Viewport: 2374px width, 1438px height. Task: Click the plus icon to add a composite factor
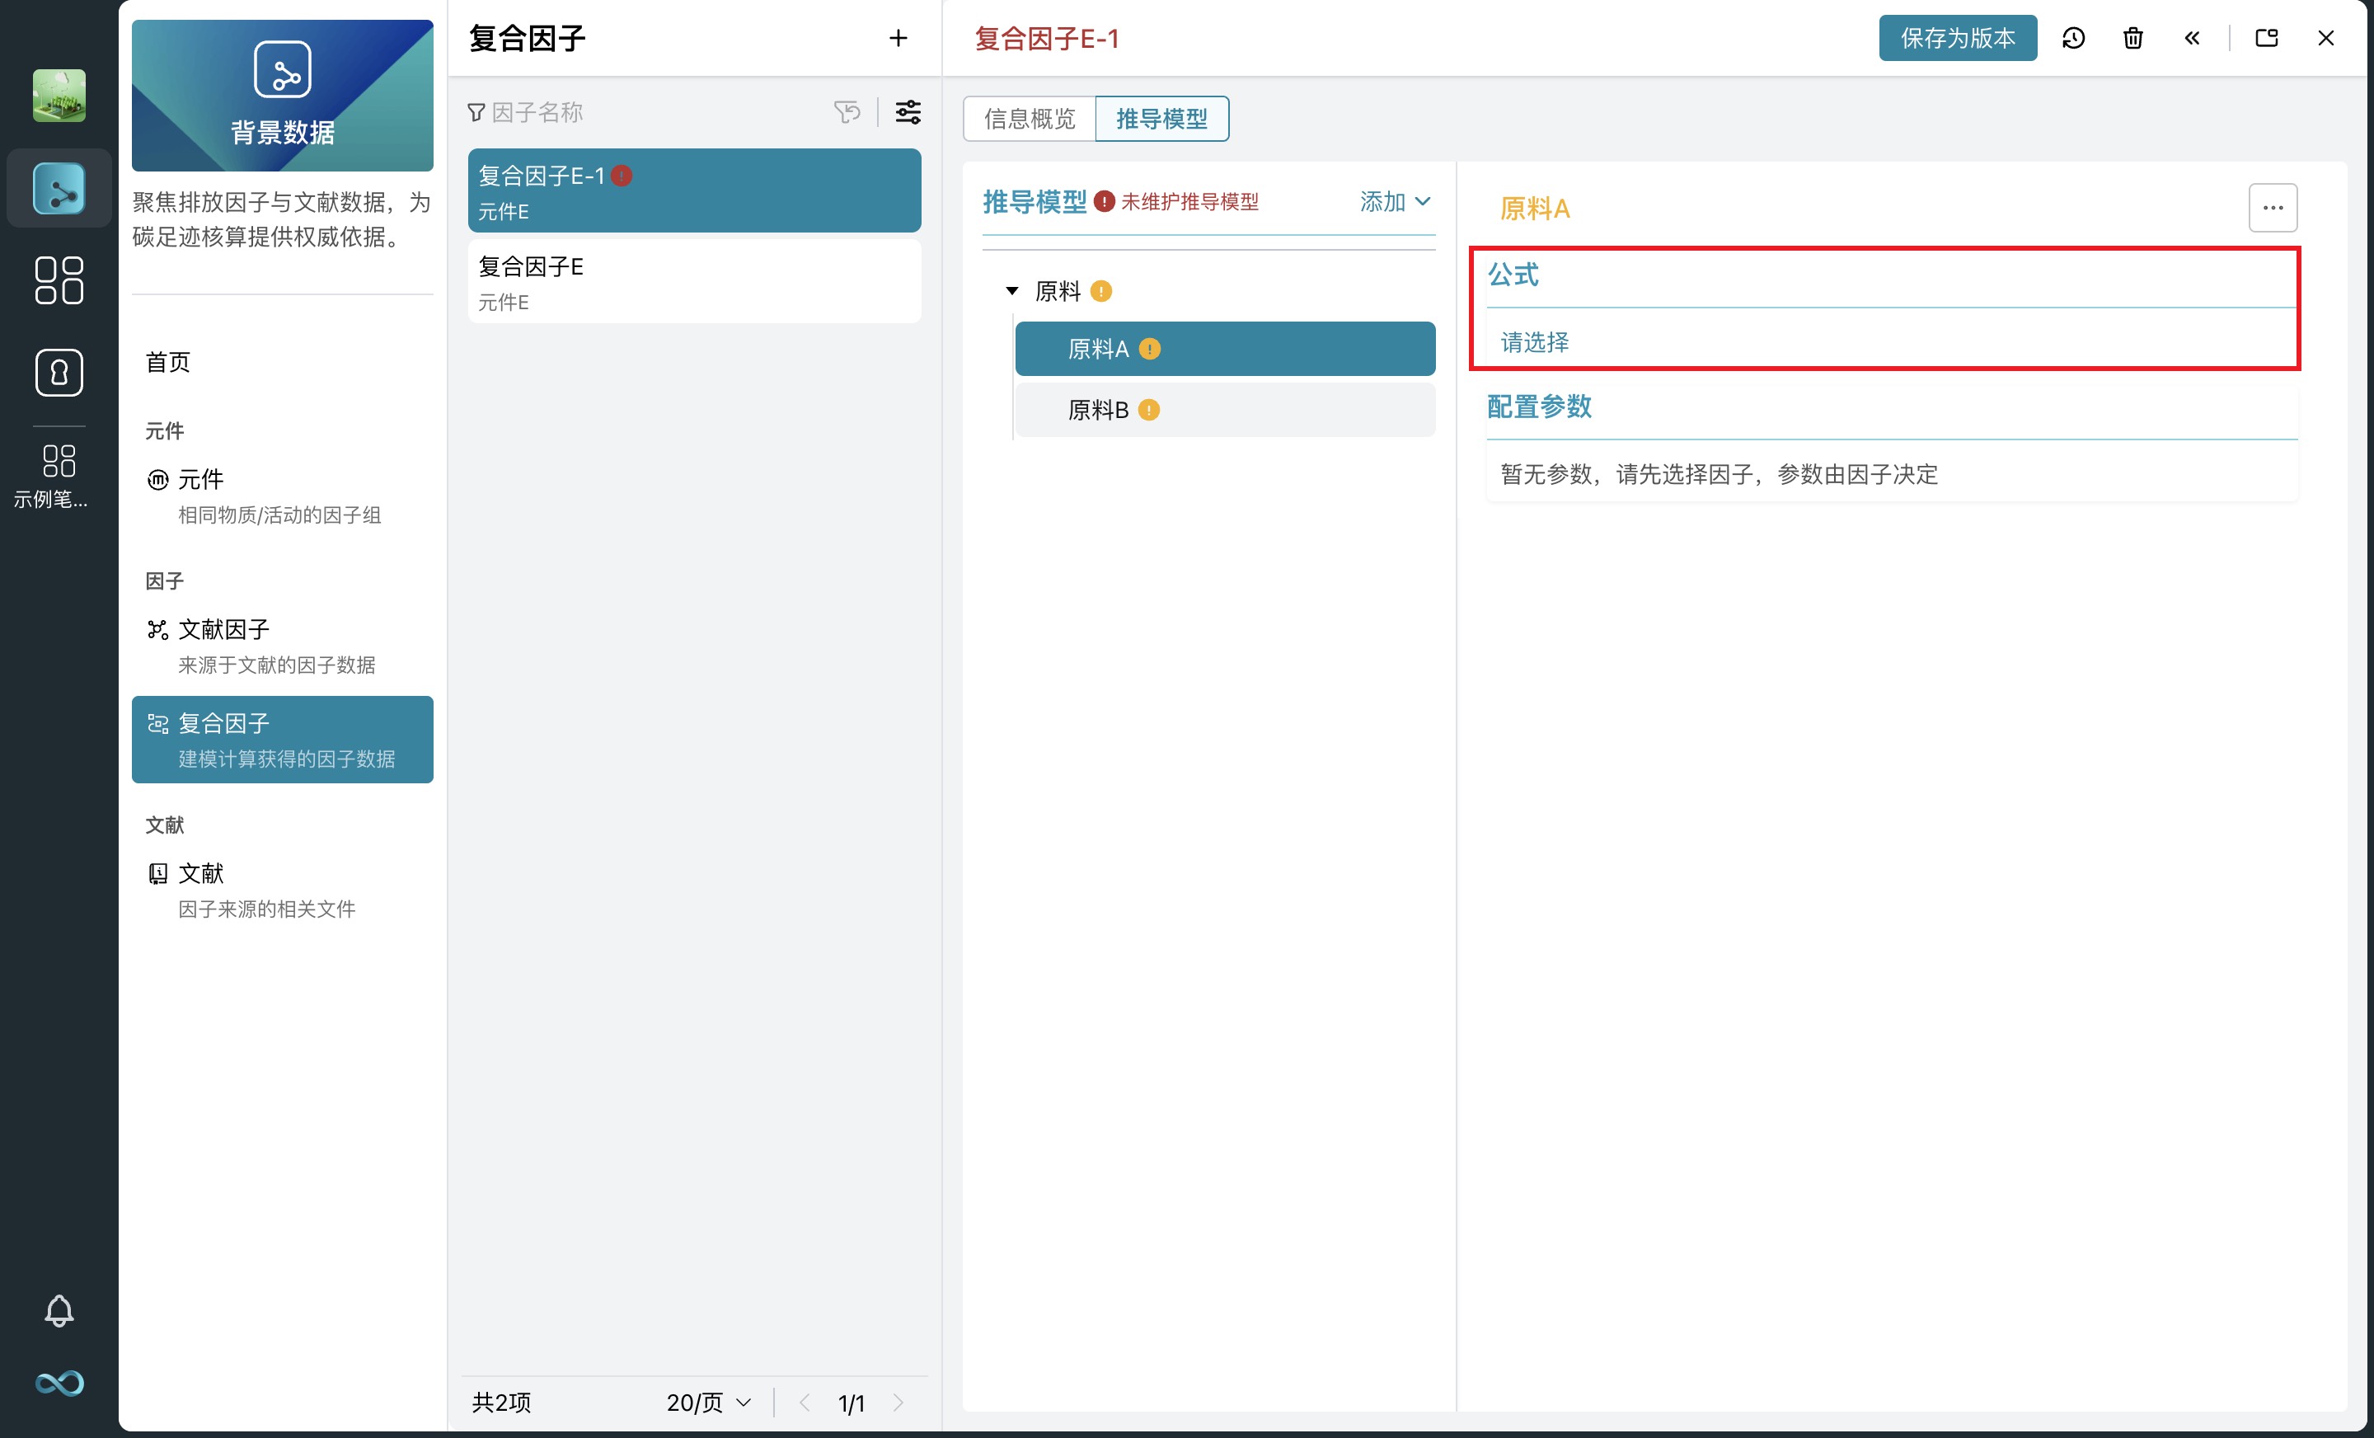tap(898, 39)
